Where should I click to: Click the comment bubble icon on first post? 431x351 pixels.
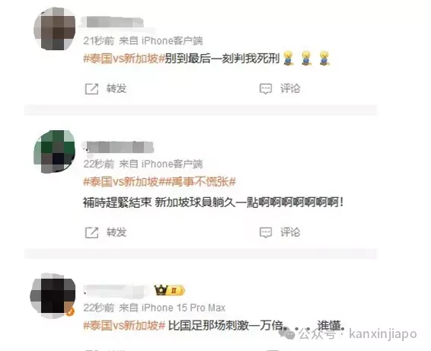pos(266,89)
